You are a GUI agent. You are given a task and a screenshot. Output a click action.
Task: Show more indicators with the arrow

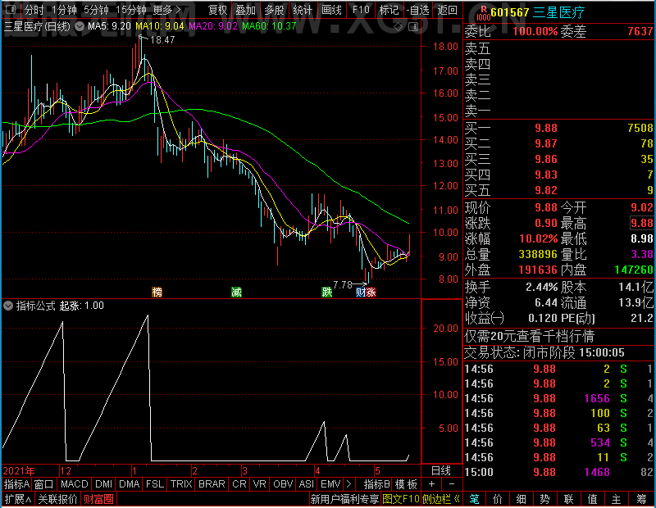pyautogui.click(x=349, y=484)
